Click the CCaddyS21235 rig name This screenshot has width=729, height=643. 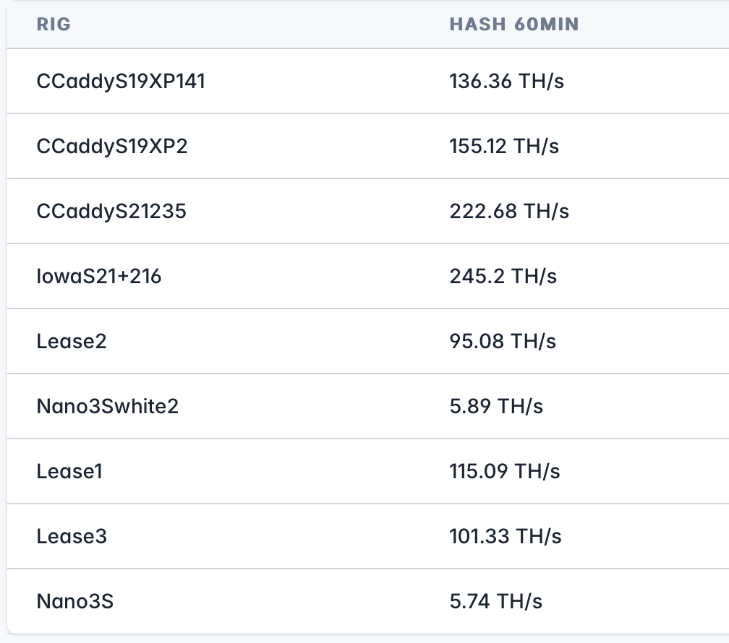pyautogui.click(x=111, y=211)
